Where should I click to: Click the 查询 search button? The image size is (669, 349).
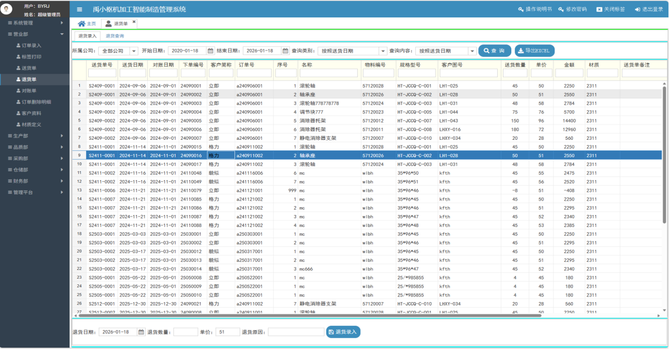click(x=494, y=51)
